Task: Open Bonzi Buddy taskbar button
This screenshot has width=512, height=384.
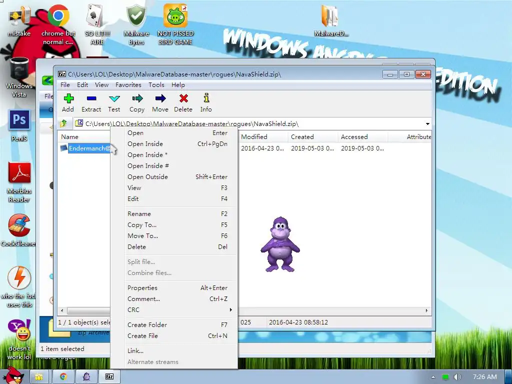Action: [x=86, y=376]
